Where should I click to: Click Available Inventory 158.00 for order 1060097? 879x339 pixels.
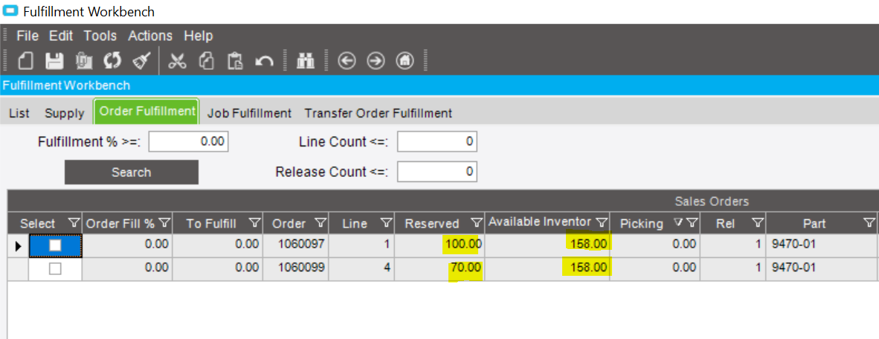click(547, 245)
